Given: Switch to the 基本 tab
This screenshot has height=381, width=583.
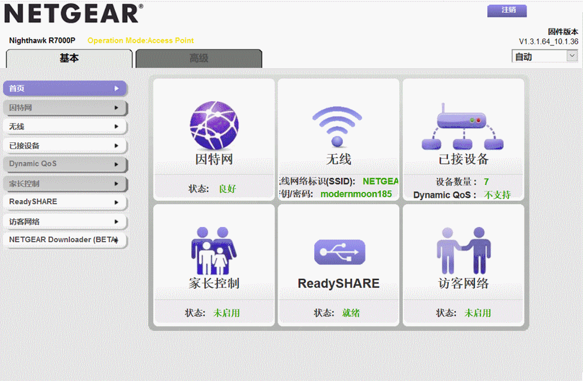Looking at the screenshot, I should coord(69,58).
